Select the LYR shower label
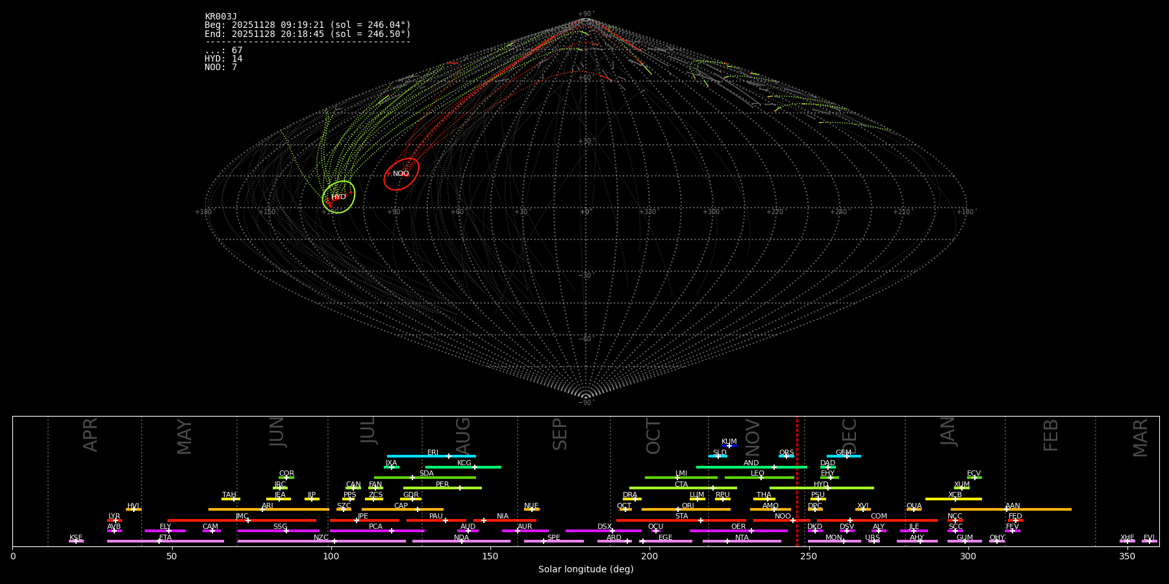1169x584 pixels. coord(114,517)
